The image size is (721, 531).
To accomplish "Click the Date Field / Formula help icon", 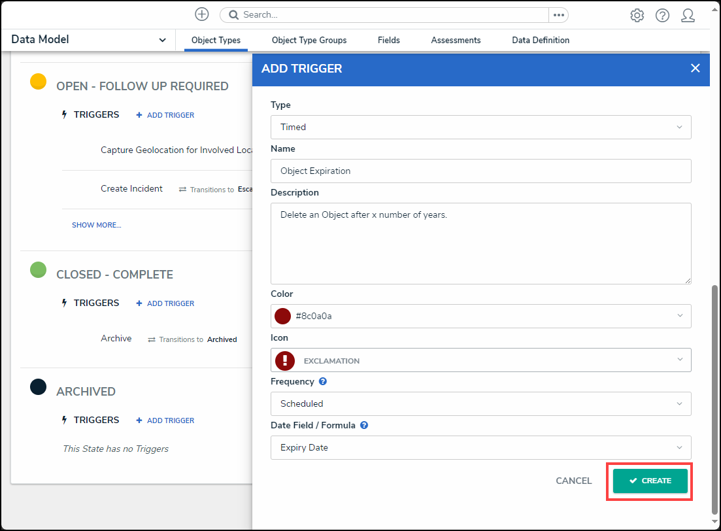I will click(364, 425).
